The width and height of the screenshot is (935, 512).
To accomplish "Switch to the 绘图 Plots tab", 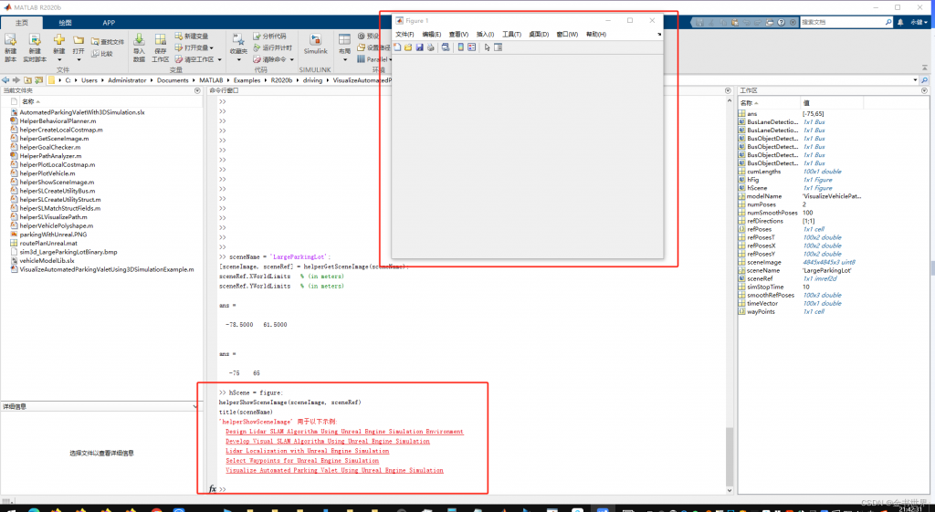I will coord(65,23).
